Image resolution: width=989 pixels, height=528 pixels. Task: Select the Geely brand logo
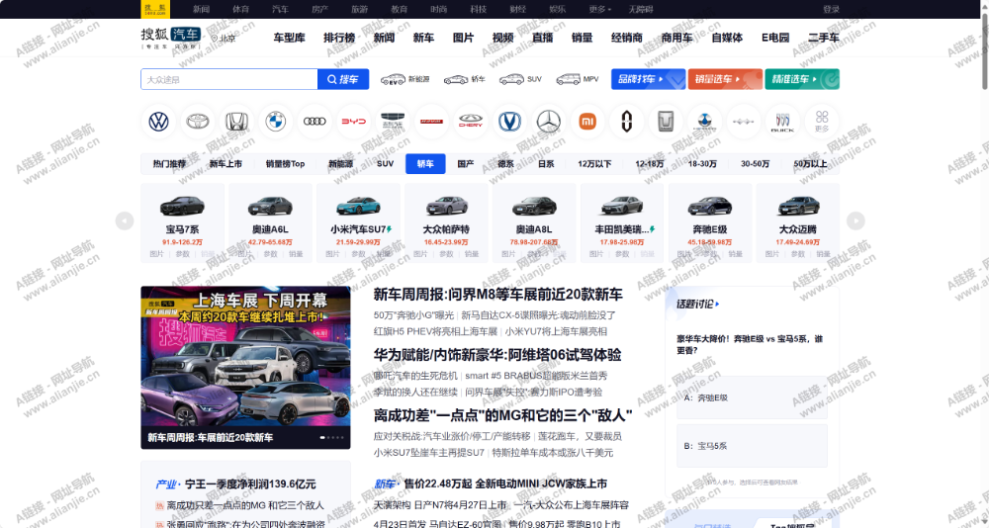393,121
